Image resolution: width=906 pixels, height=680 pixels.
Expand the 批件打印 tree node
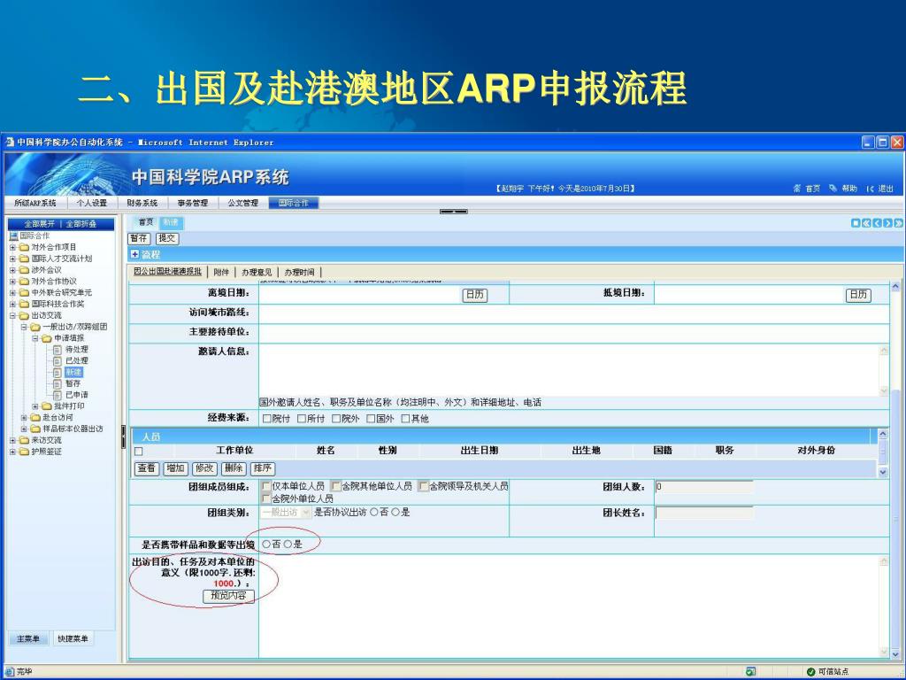tap(35, 406)
